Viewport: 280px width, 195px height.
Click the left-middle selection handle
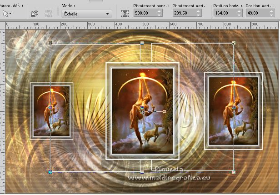[50, 107]
